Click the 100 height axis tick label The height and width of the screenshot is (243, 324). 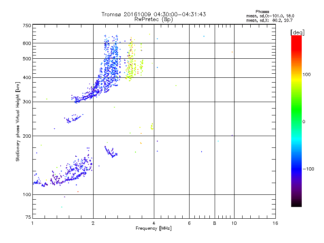(x=27, y=194)
